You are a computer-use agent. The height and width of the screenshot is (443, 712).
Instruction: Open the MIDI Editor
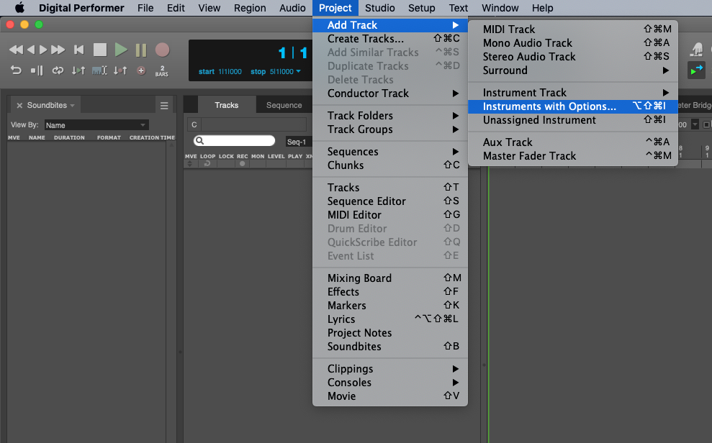pyautogui.click(x=390, y=214)
